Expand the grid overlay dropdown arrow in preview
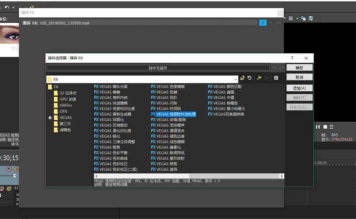The width and height of the screenshot is (356, 219). (x=297, y=19)
